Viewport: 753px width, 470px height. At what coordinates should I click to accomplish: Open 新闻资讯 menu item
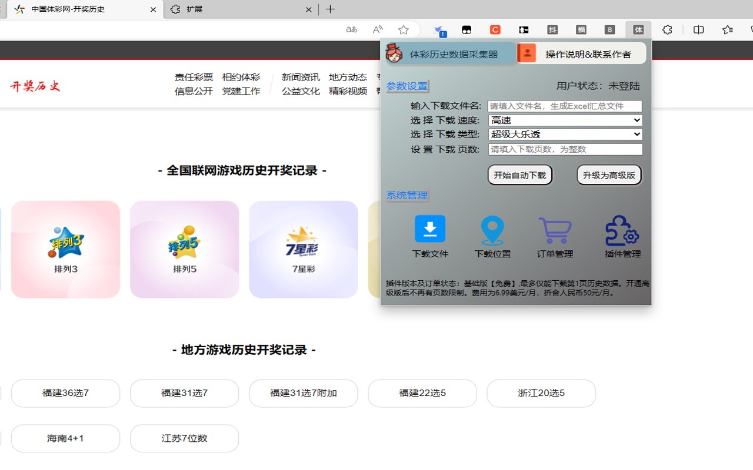coord(301,78)
